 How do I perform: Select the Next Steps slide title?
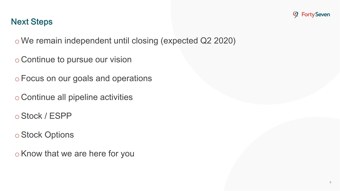coord(32,22)
